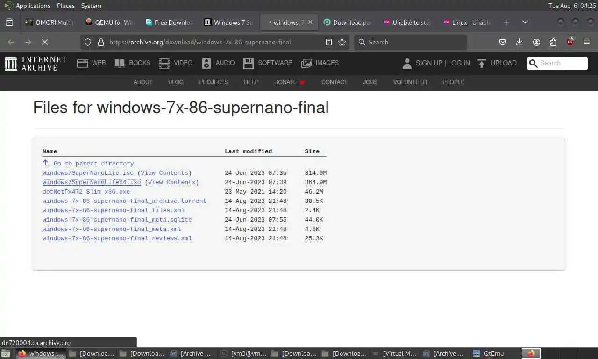This screenshot has height=359, width=598.
Task: Click the user avatar icon beside SIGN UP
Action: click(407, 63)
